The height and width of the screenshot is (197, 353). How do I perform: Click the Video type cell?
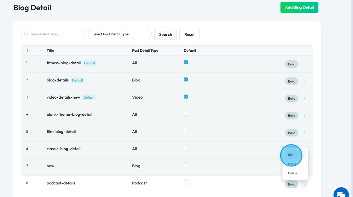[x=137, y=97]
